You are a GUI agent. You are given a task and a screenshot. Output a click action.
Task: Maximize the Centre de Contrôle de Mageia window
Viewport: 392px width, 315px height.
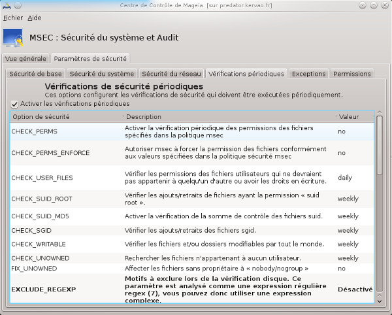tap(374, 6)
